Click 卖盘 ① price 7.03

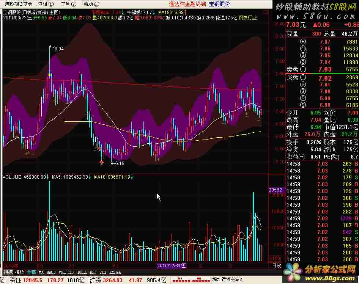coord(325,69)
